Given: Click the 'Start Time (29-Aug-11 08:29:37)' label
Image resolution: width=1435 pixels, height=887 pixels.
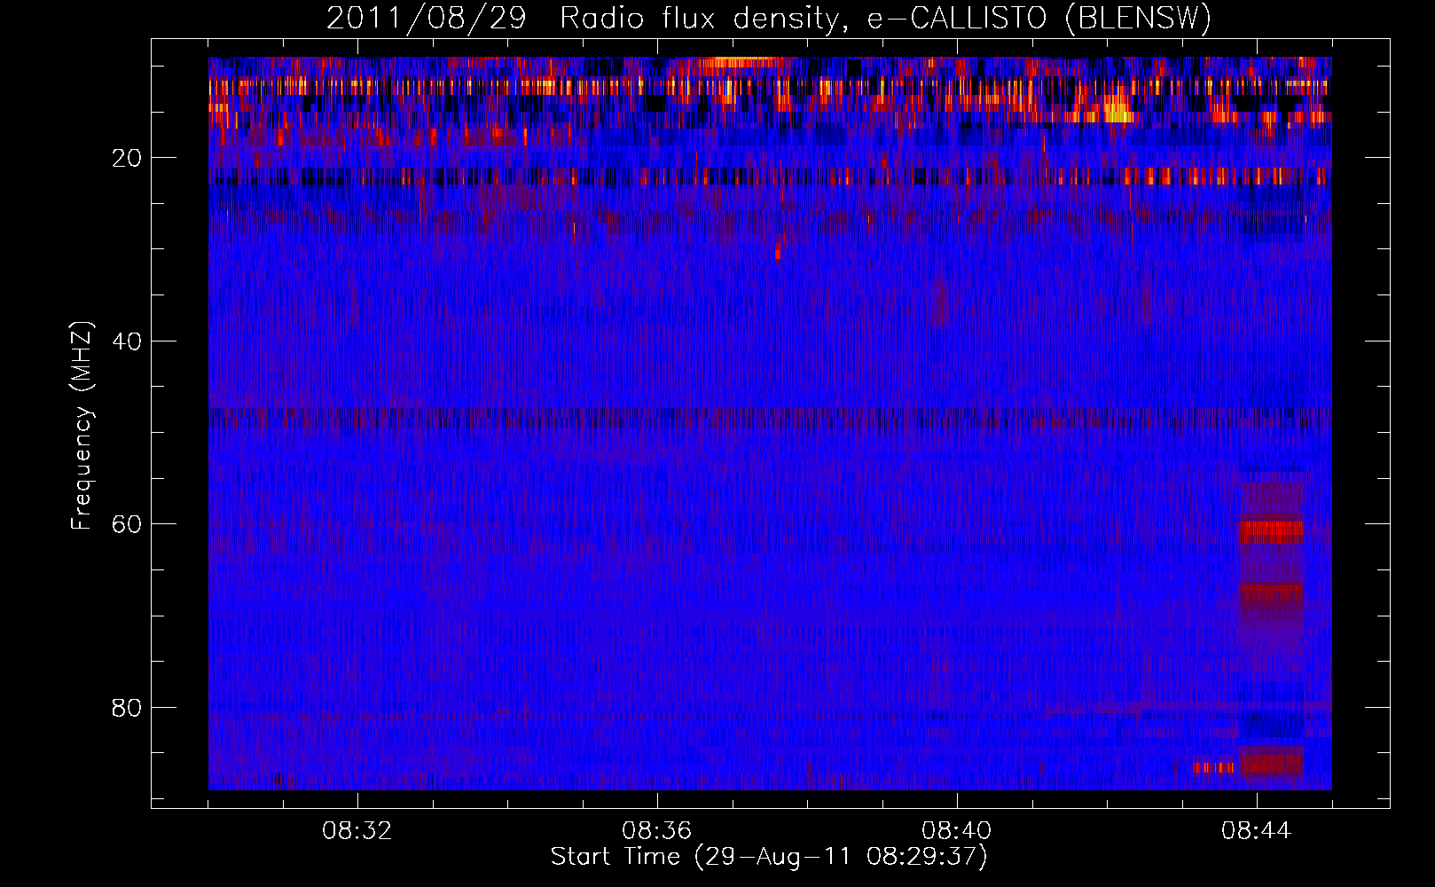Looking at the screenshot, I should 769,857.
